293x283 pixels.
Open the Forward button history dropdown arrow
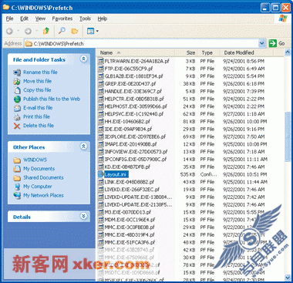pos(37,31)
